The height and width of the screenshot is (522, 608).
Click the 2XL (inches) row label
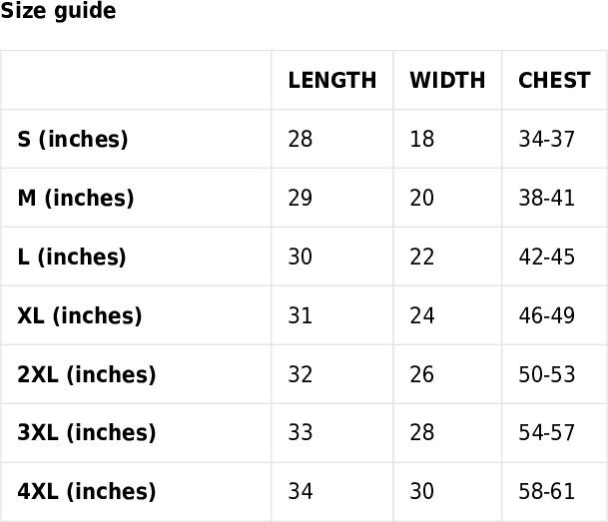pyautogui.click(x=87, y=374)
